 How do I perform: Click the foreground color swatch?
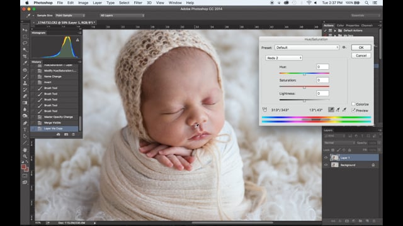24,167
